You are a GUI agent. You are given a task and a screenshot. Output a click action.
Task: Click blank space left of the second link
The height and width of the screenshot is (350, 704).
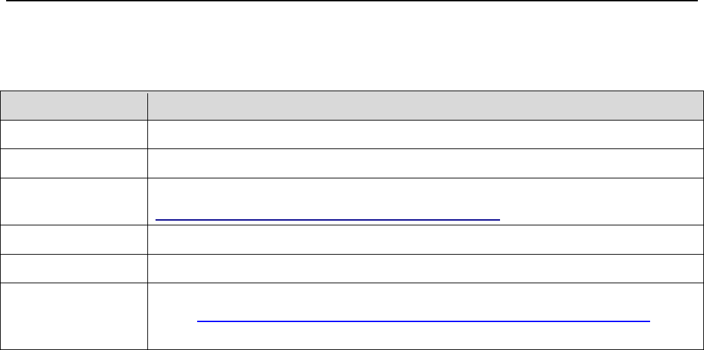172,318
